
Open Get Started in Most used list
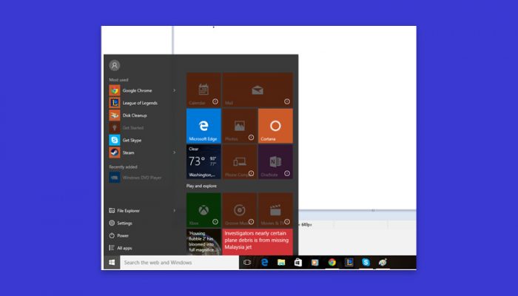pos(142,127)
